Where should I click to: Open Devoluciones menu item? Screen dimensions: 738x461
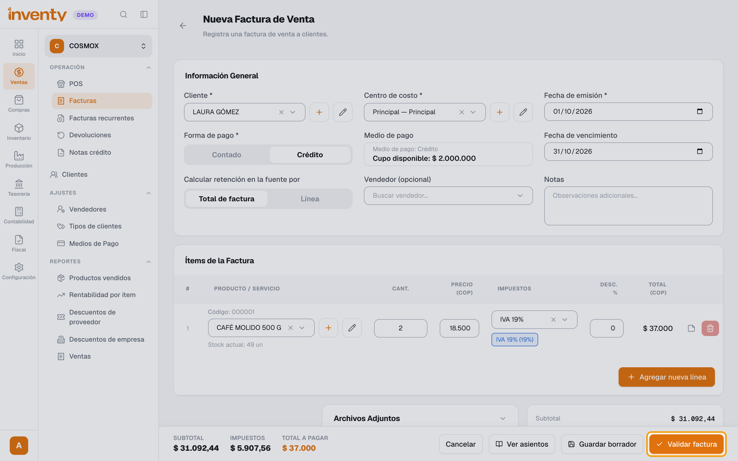click(101, 135)
